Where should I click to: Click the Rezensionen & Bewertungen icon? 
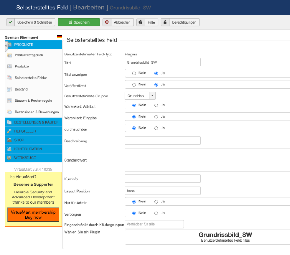[9, 112]
